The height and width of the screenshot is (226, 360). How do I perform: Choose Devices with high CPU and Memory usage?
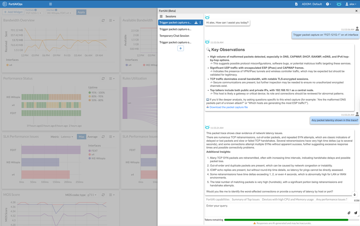(288, 199)
